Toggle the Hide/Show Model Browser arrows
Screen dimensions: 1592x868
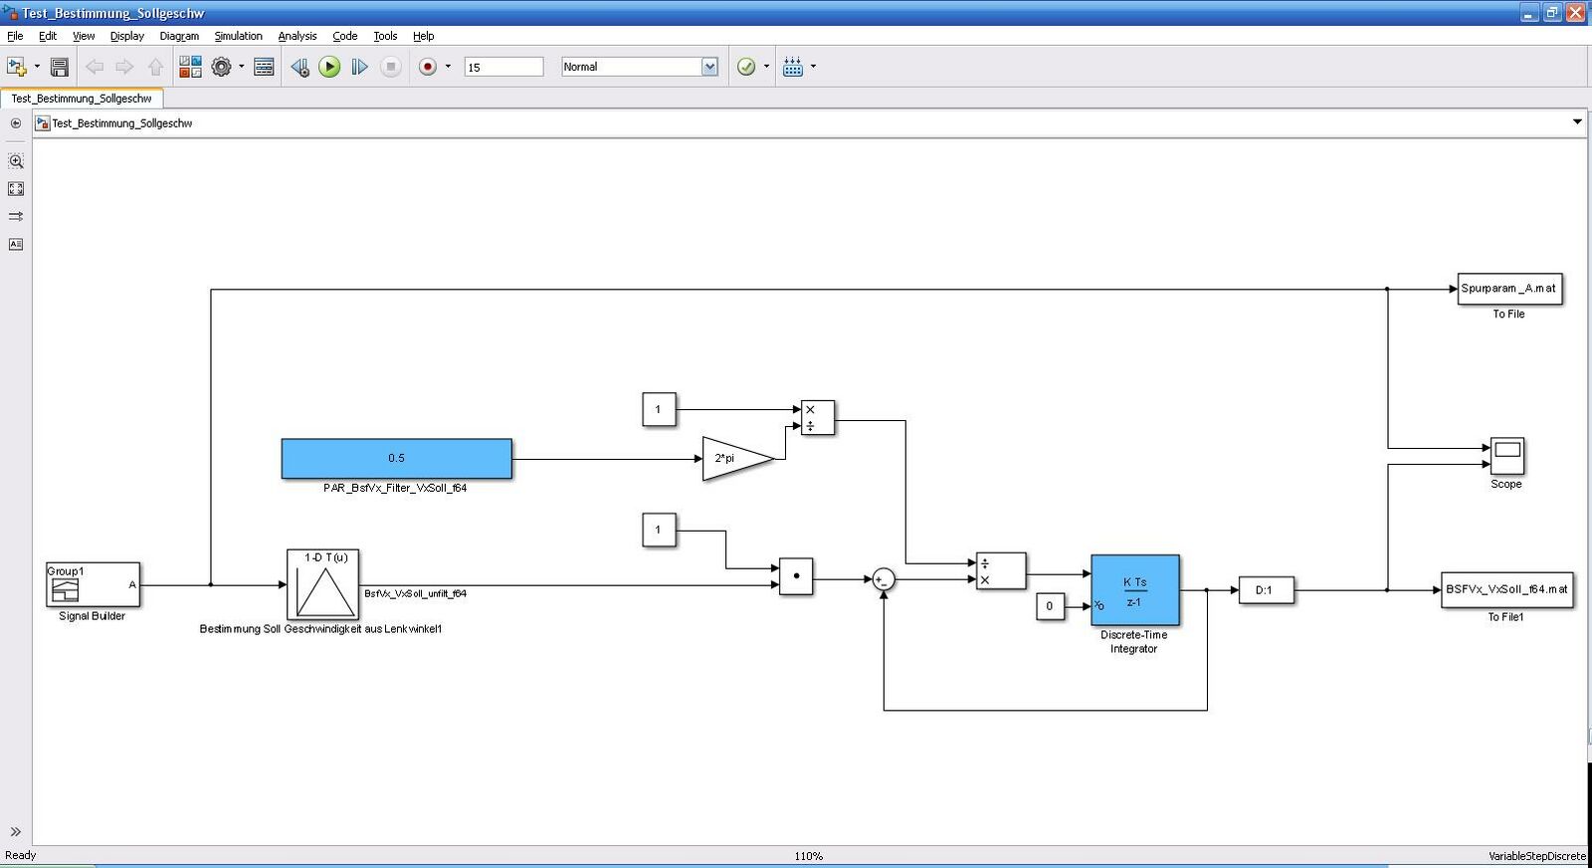tap(16, 831)
